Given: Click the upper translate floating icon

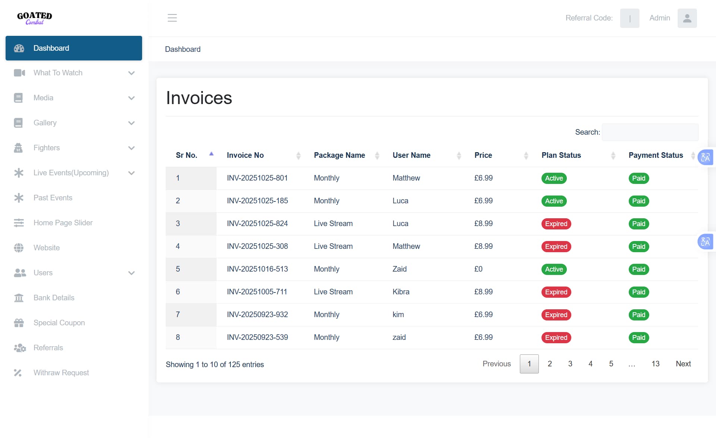Looking at the screenshot, I should [705, 157].
